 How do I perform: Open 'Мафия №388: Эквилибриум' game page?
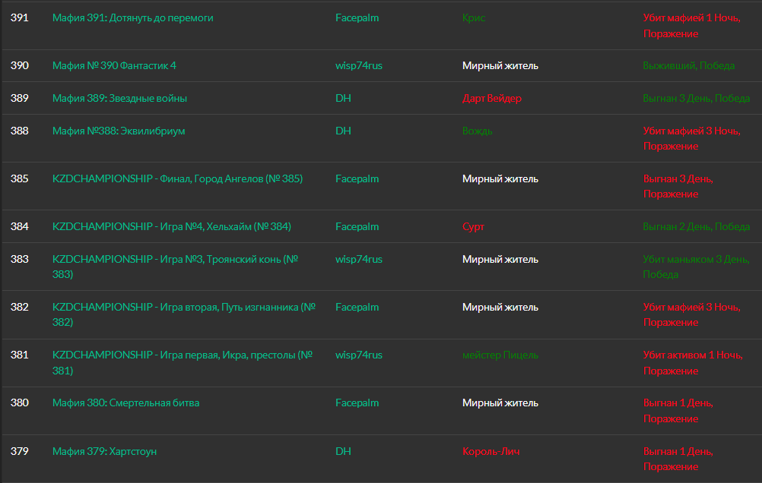click(119, 131)
